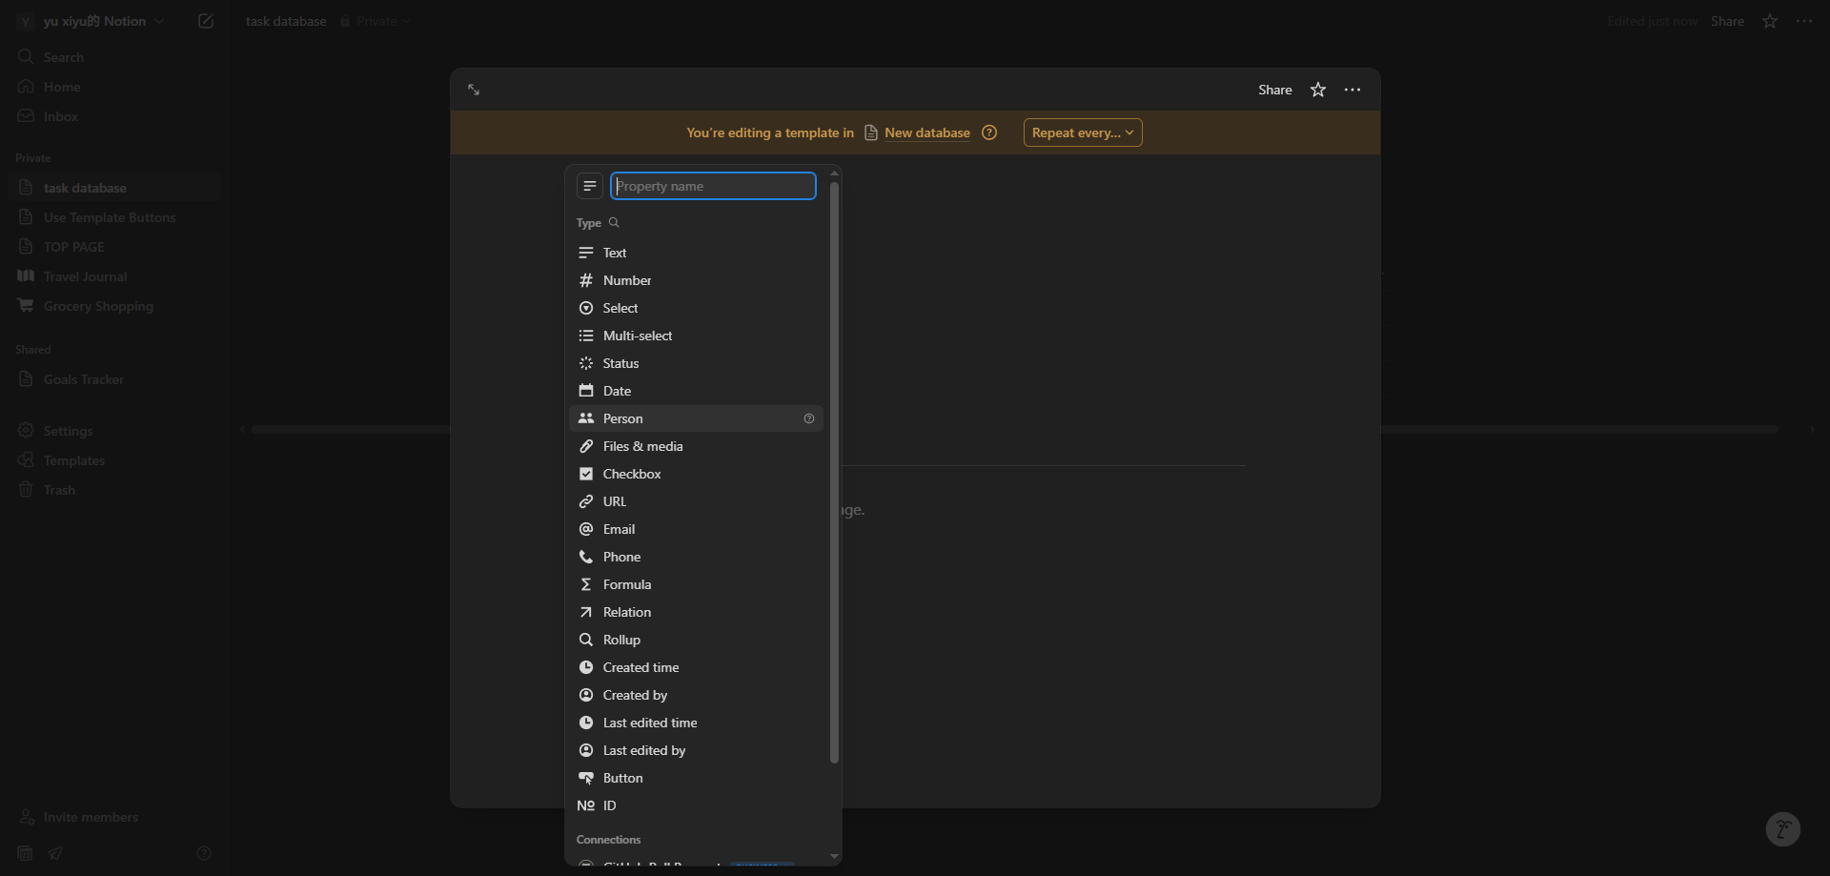Select the Person property type
Image resolution: width=1830 pixels, height=876 pixels.
pos(696,418)
